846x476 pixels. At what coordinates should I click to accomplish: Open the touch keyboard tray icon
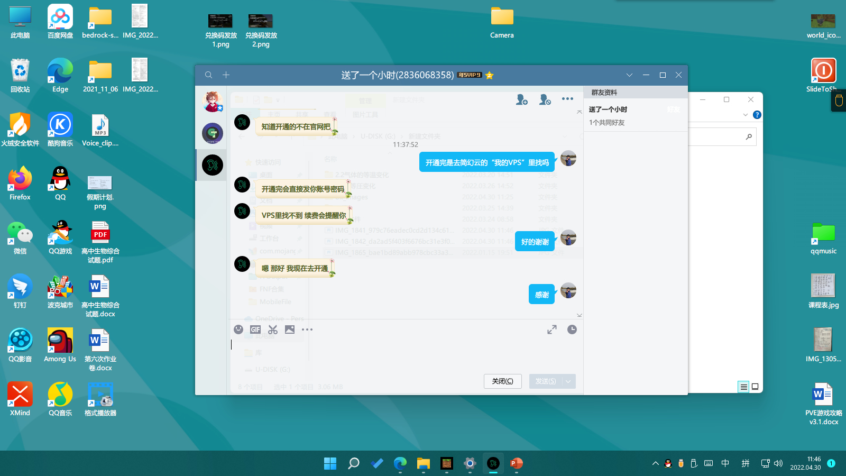[x=709, y=463]
